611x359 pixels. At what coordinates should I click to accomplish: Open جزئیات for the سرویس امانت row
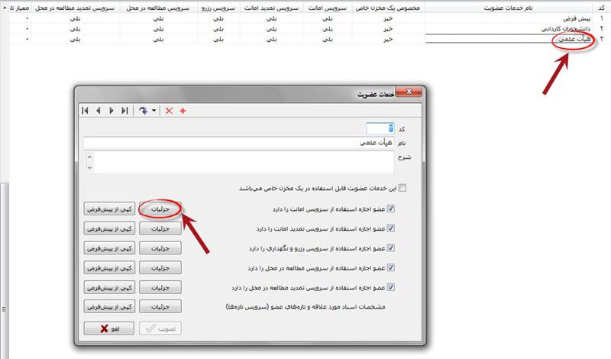tap(161, 207)
